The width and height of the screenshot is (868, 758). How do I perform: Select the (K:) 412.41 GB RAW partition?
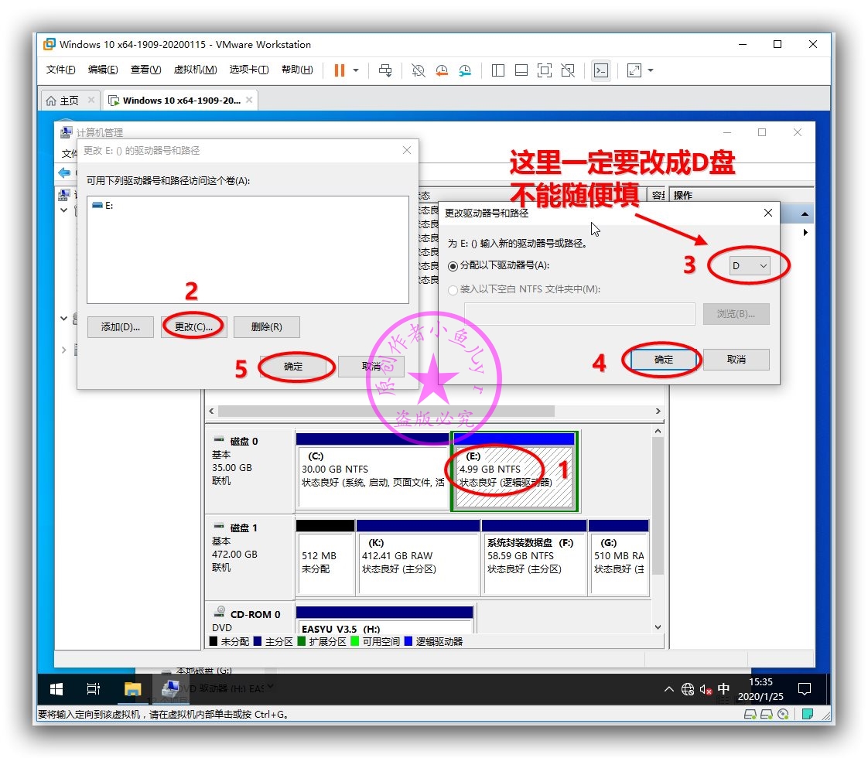[418, 557]
